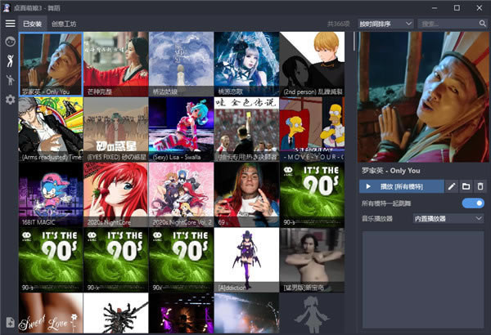Select the spider figure thumbnail in bottom row
This screenshot has width=491, height=335.
coord(116,314)
